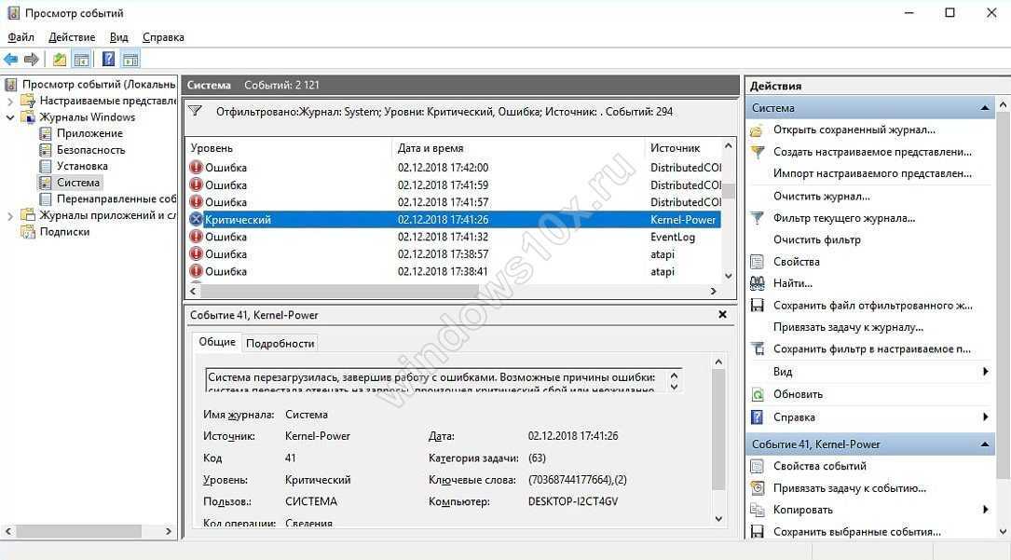Click the Back arrow toolbar icon
The width and height of the screenshot is (1011, 560).
(x=11, y=60)
